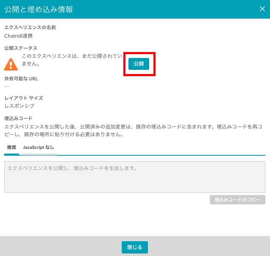The height and width of the screenshot is (256, 270).
Task: Click the empty URL placeholder dashes
Action: pyautogui.click(x=7, y=86)
